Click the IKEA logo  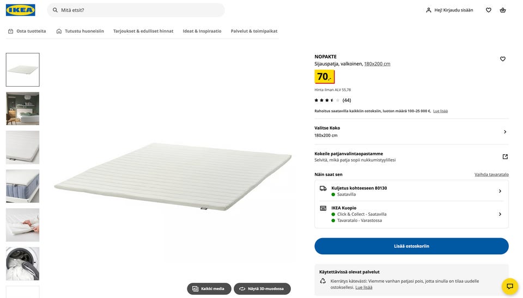point(20,10)
